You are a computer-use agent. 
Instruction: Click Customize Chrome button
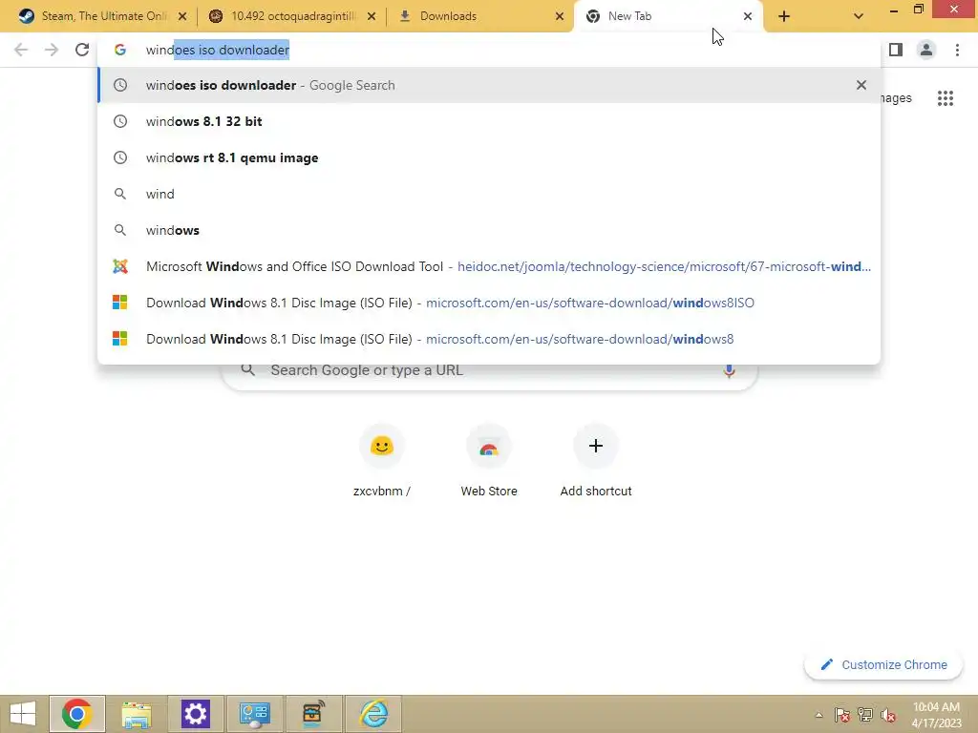point(884,664)
